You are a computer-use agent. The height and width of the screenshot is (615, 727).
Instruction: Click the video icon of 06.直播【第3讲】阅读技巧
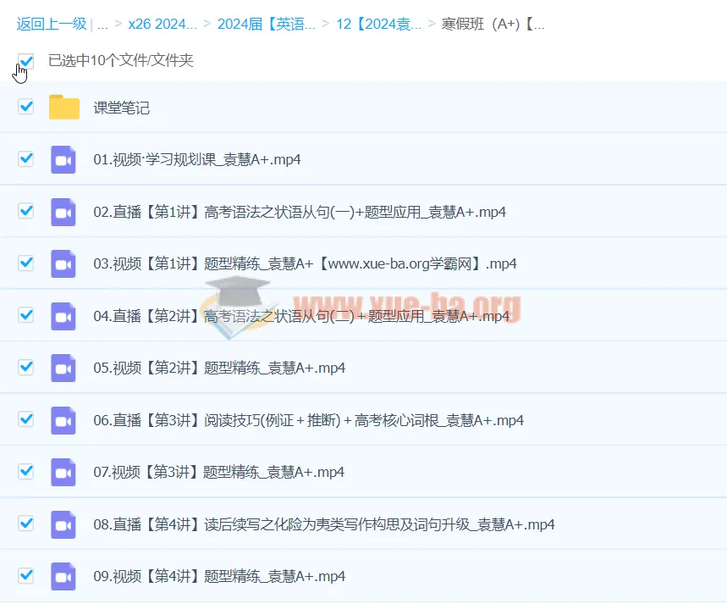(x=63, y=419)
